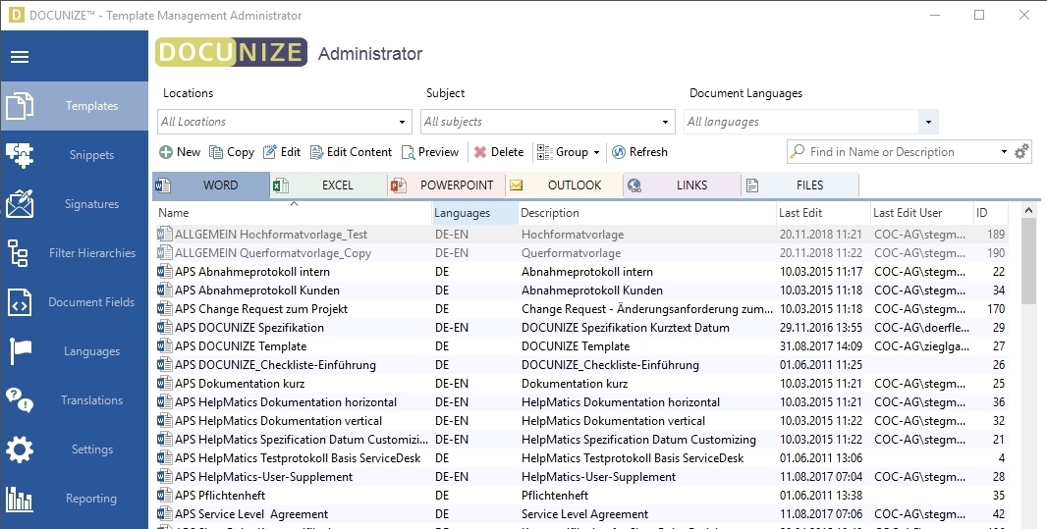Open the Reporting chart icon
Screen dimensions: 1047x529
click(20, 499)
